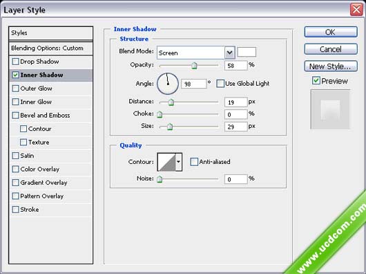The image size is (366, 274).
Task: Select the Drop Shadow list row label
Action: coord(39,62)
